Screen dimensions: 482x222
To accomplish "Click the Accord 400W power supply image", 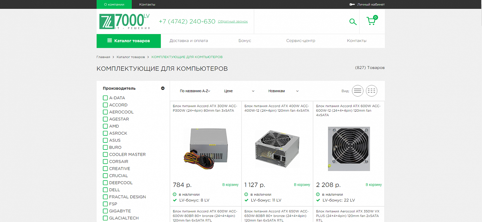I will point(277,149).
